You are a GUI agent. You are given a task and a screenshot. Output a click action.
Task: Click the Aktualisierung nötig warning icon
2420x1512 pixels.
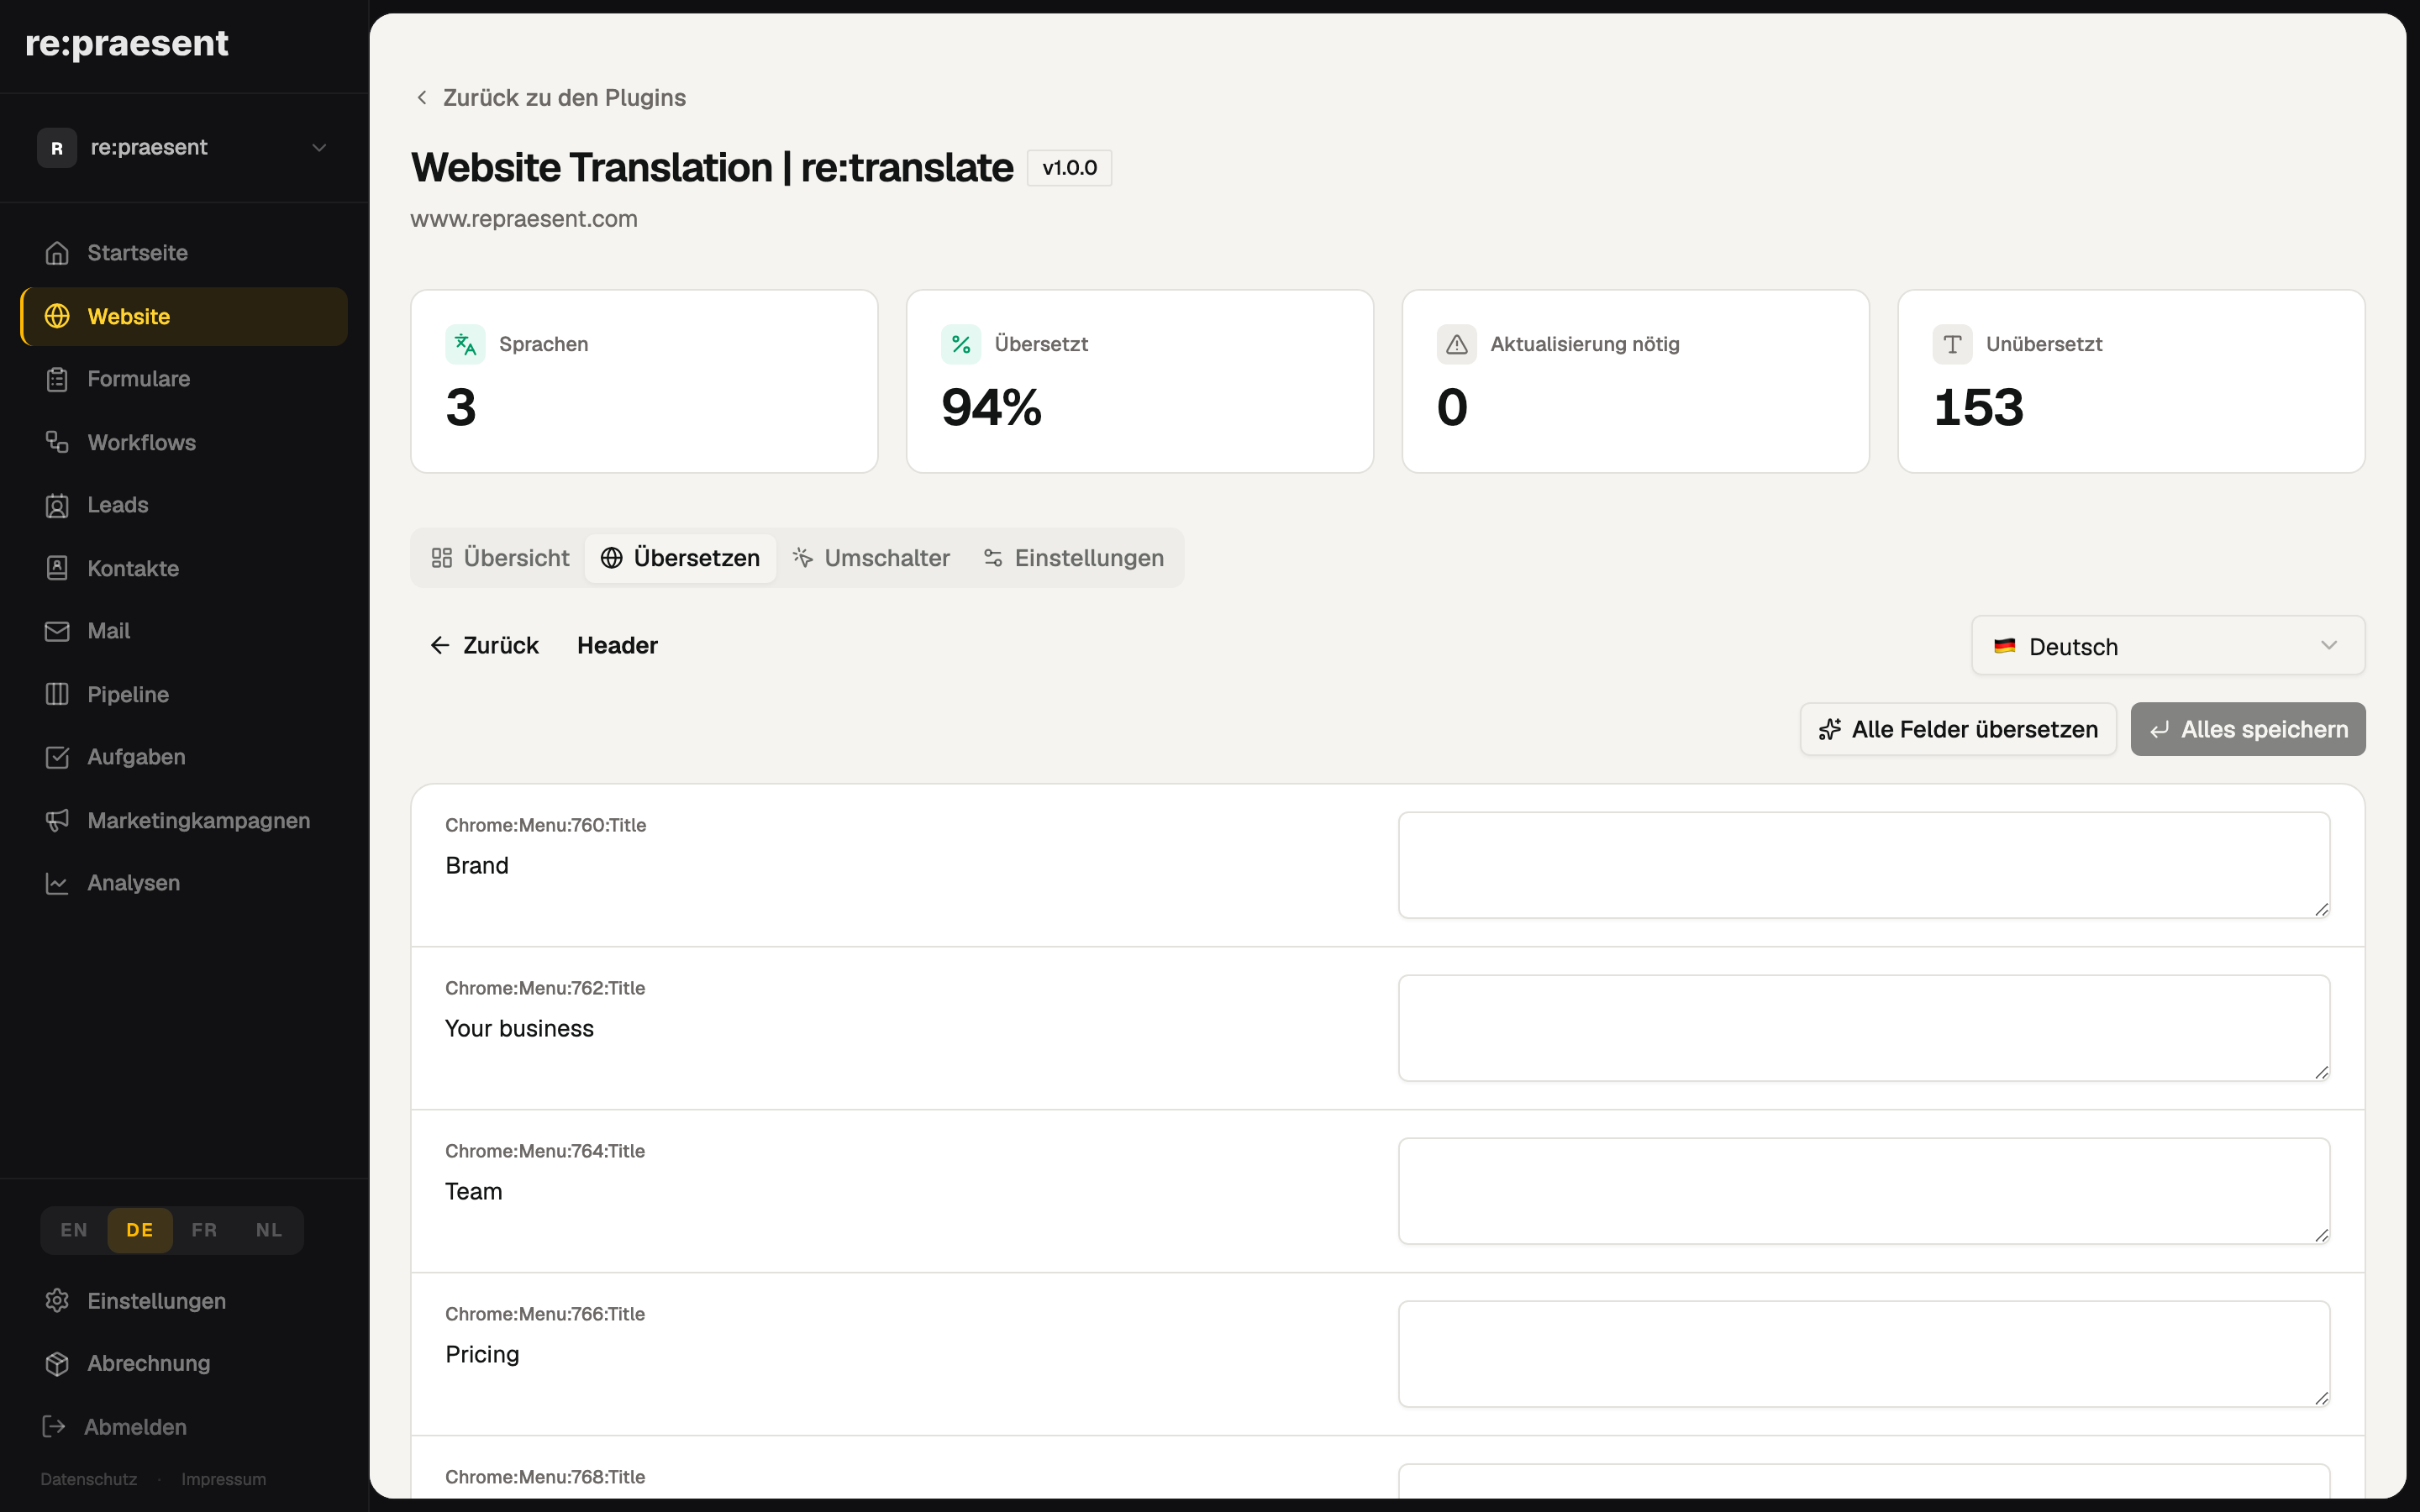pos(1457,344)
